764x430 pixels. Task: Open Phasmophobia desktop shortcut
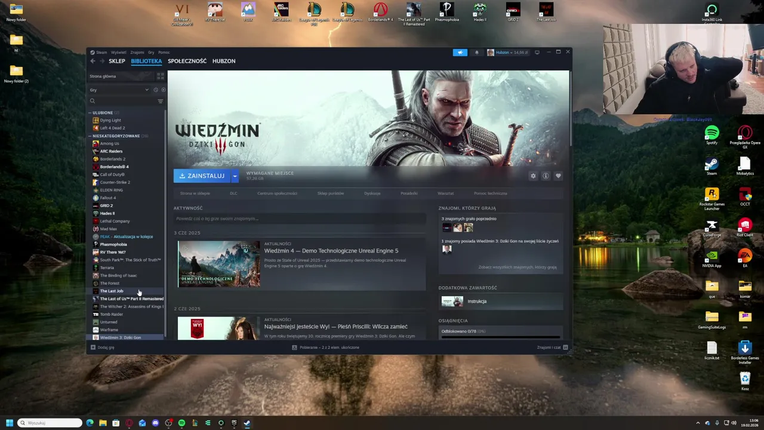coord(446,12)
